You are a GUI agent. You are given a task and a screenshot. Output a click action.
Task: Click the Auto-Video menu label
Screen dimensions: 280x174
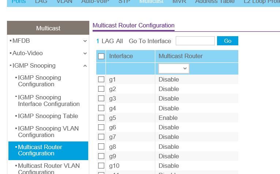coord(27,53)
